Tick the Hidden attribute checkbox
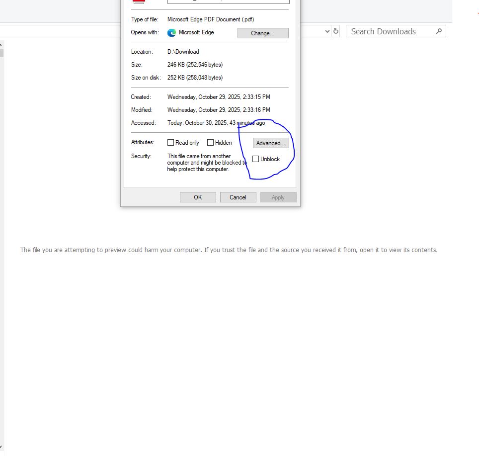479x456 pixels. 210,143
